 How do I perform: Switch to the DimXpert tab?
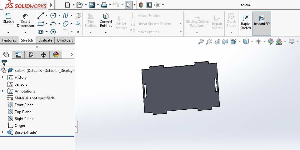[65, 40]
